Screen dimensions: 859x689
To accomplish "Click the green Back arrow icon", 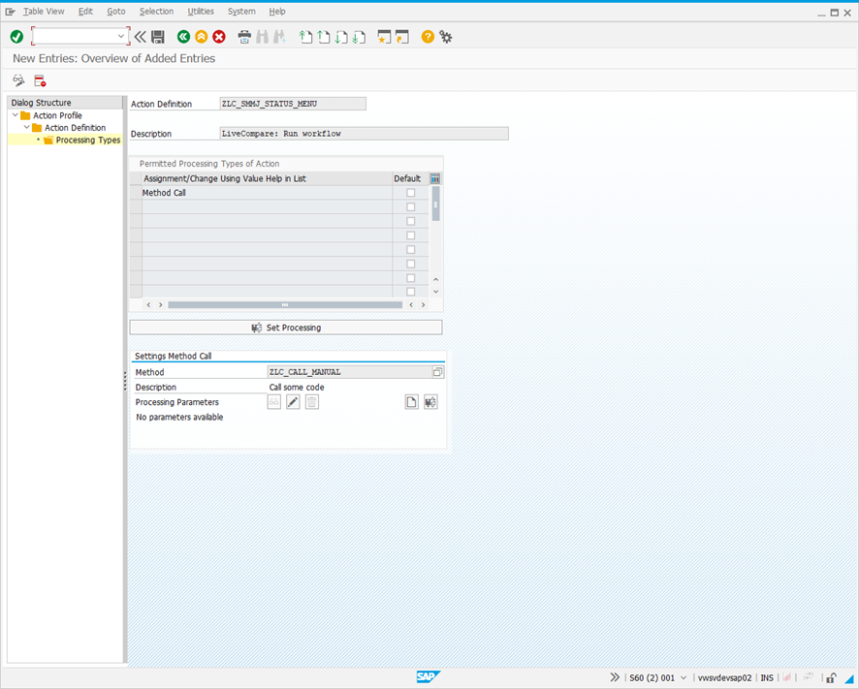I will (183, 37).
